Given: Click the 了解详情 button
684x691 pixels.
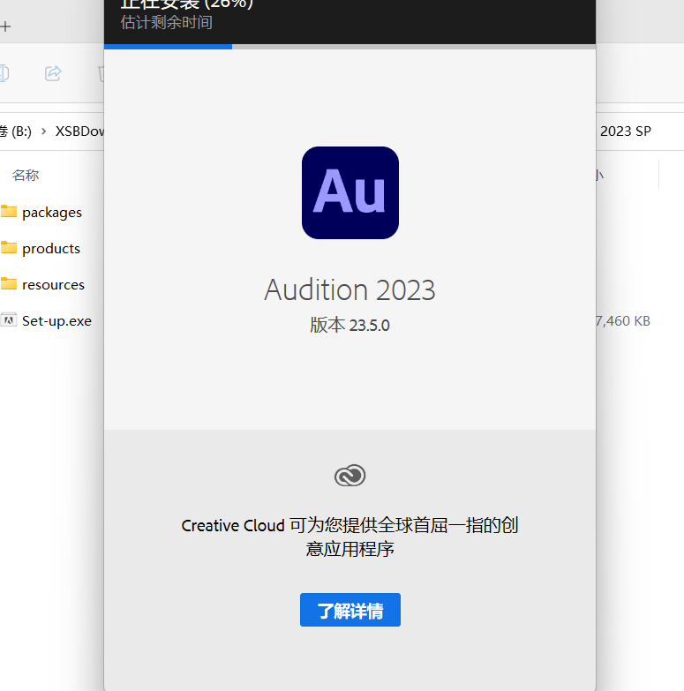Looking at the screenshot, I should click(350, 610).
